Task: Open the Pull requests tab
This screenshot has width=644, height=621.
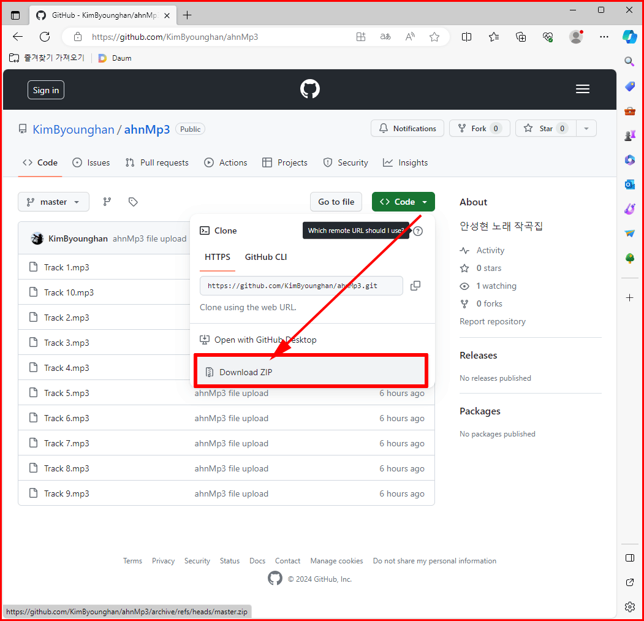Action: 157,162
